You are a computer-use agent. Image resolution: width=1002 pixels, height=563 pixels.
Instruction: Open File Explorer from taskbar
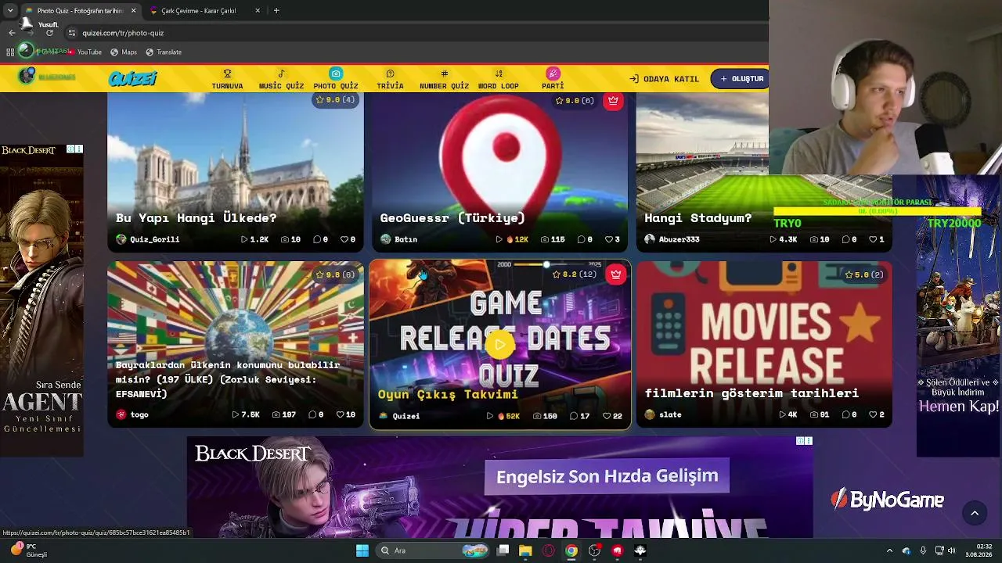pos(525,550)
